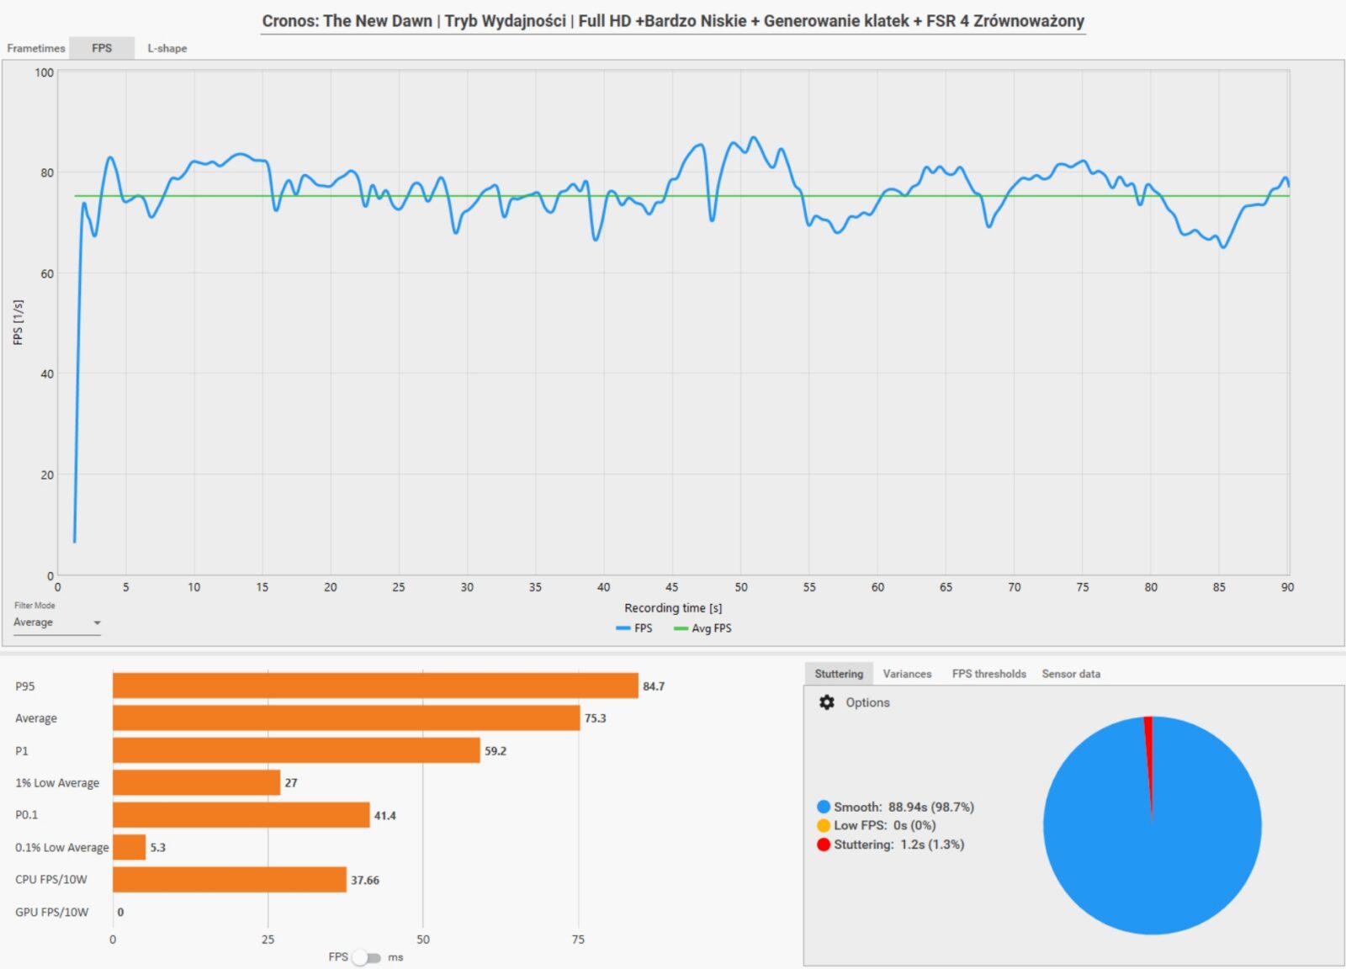Select the 1% Low Average bar
This screenshot has height=969, width=1346.
coord(196,782)
